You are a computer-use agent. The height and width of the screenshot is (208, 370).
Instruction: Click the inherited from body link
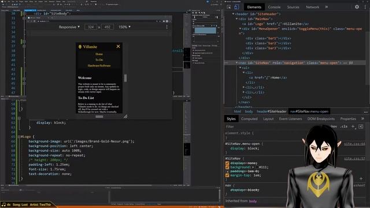coord(253,201)
